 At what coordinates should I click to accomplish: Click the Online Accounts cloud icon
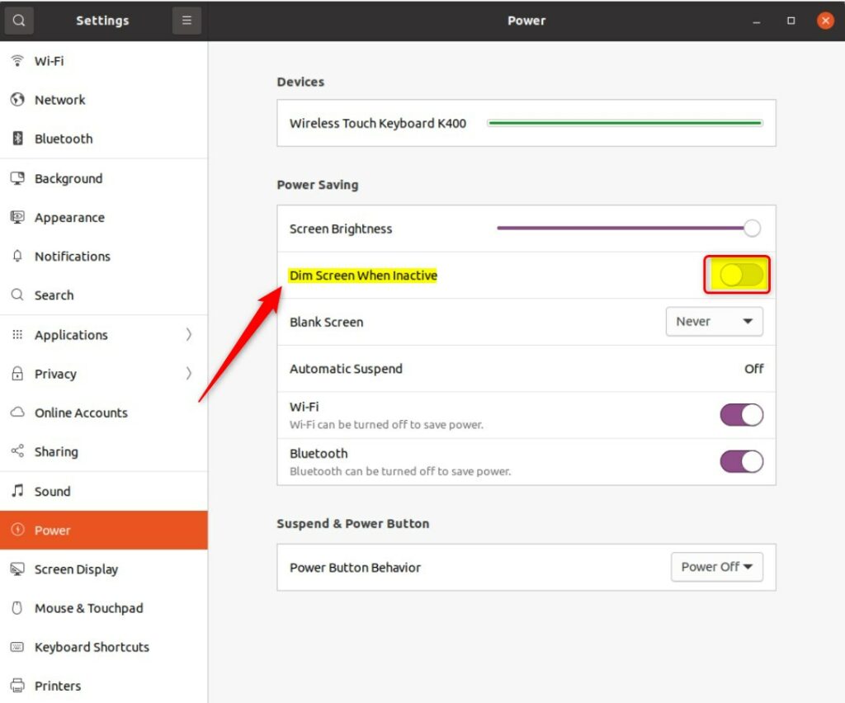[17, 413]
